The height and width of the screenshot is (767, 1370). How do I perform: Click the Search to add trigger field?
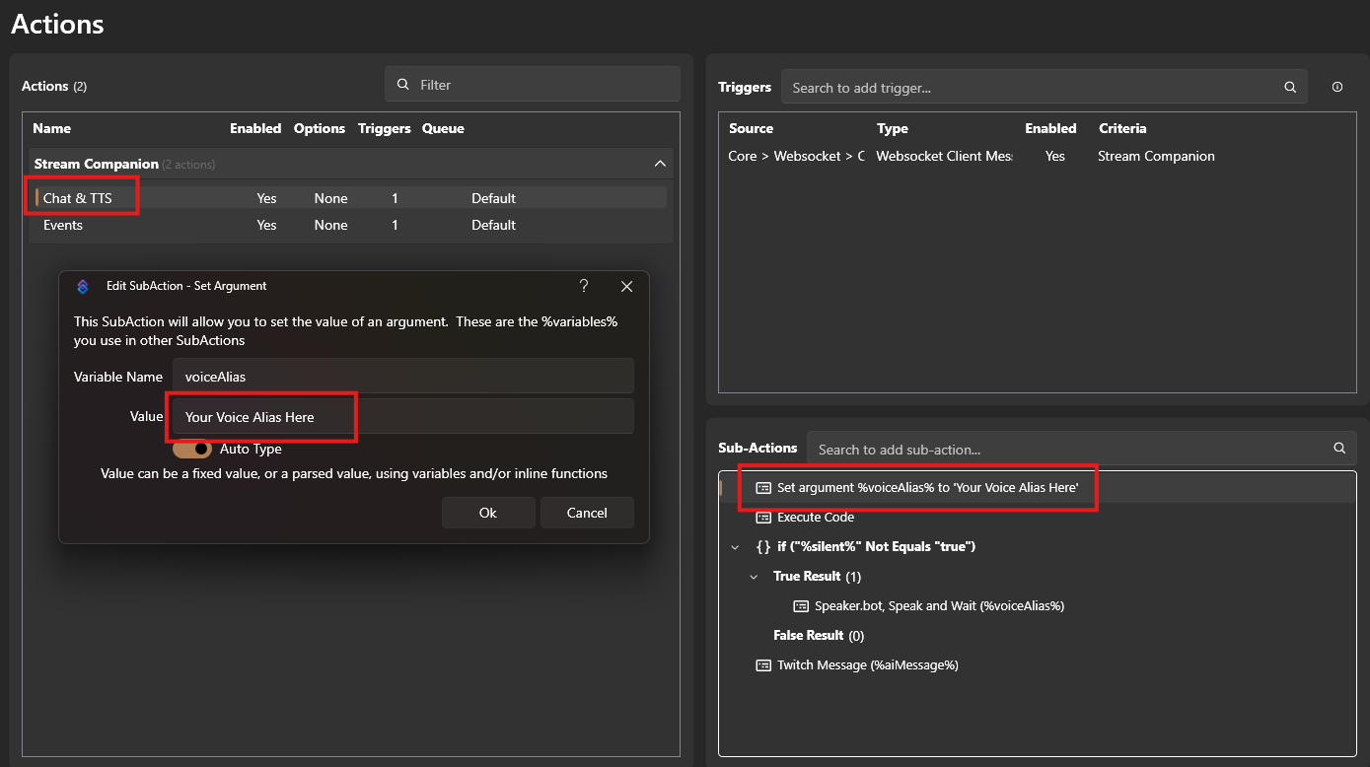(x=1036, y=87)
